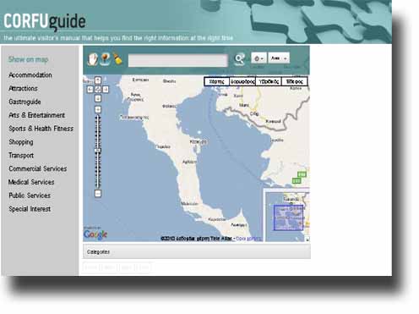Pan the map up with arrow button

[98, 80]
